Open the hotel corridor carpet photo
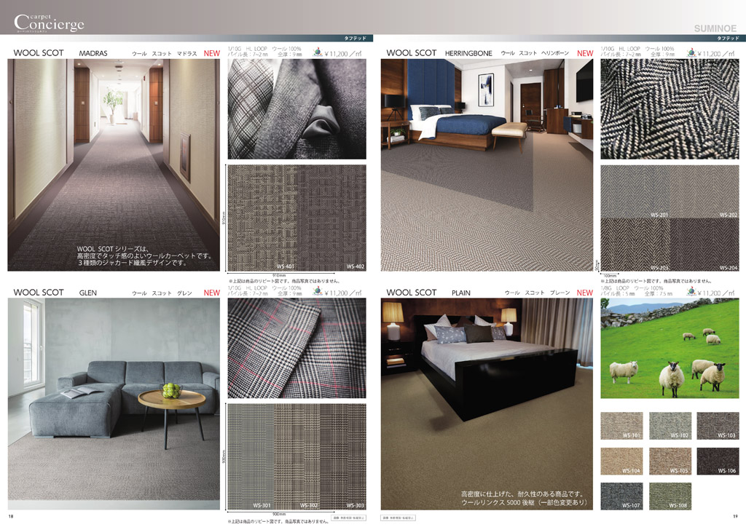The width and height of the screenshot is (746, 527). pyautogui.click(x=114, y=165)
